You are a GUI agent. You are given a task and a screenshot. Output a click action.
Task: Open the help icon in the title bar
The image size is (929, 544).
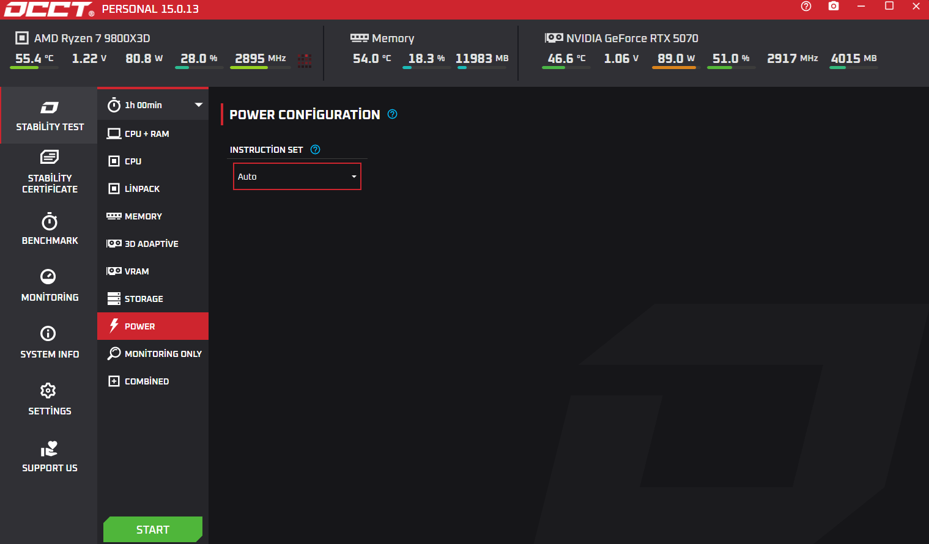point(806,7)
